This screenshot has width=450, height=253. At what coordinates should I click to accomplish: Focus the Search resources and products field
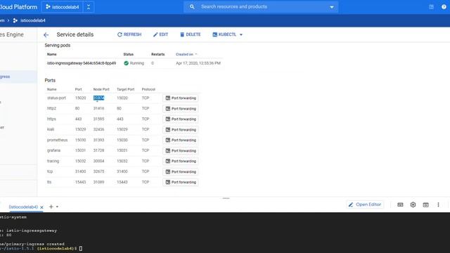pyautogui.click(x=261, y=6)
